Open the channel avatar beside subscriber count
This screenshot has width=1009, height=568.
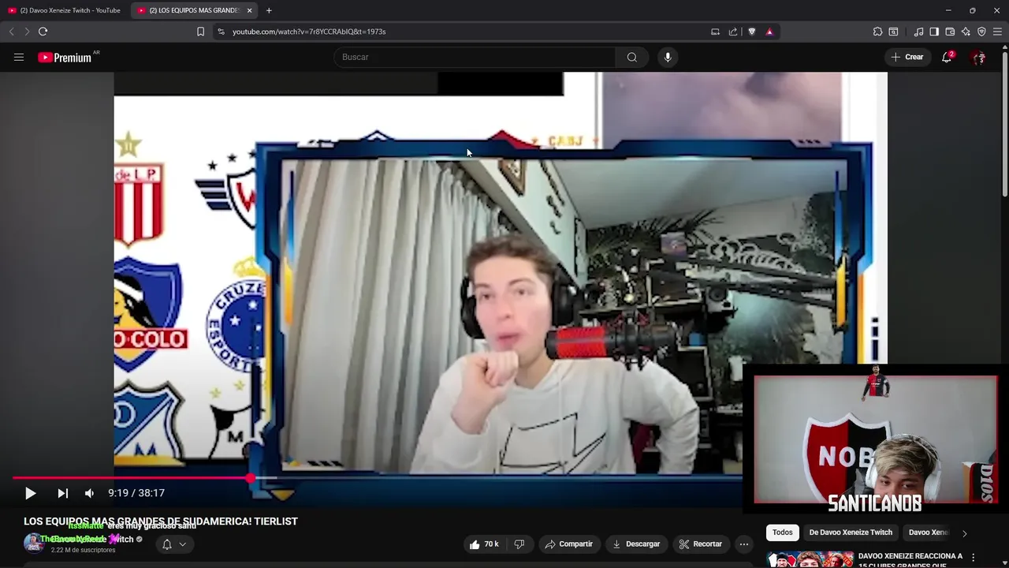click(x=33, y=543)
